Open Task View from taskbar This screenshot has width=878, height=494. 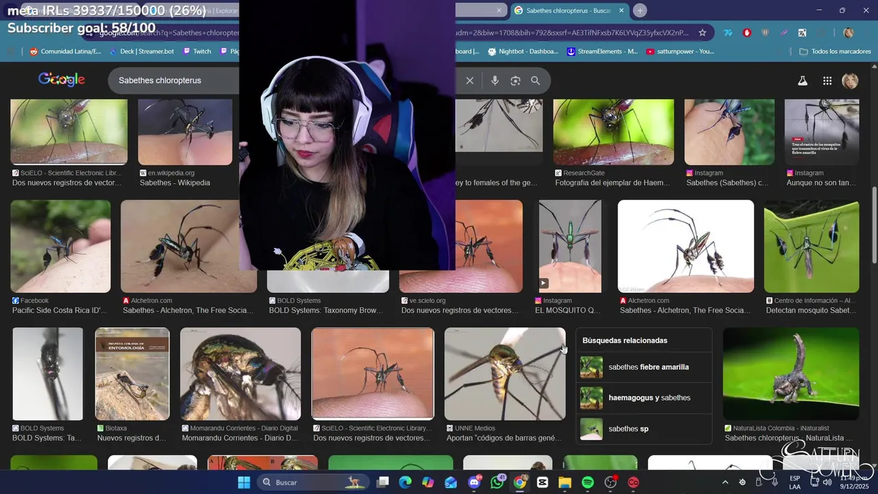383,482
